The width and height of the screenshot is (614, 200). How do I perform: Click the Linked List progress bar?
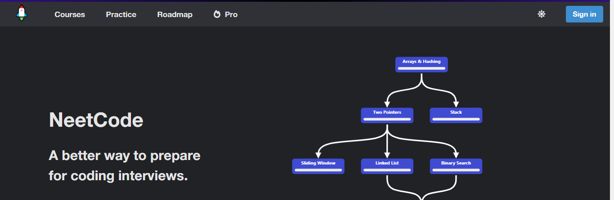pos(387,170)
